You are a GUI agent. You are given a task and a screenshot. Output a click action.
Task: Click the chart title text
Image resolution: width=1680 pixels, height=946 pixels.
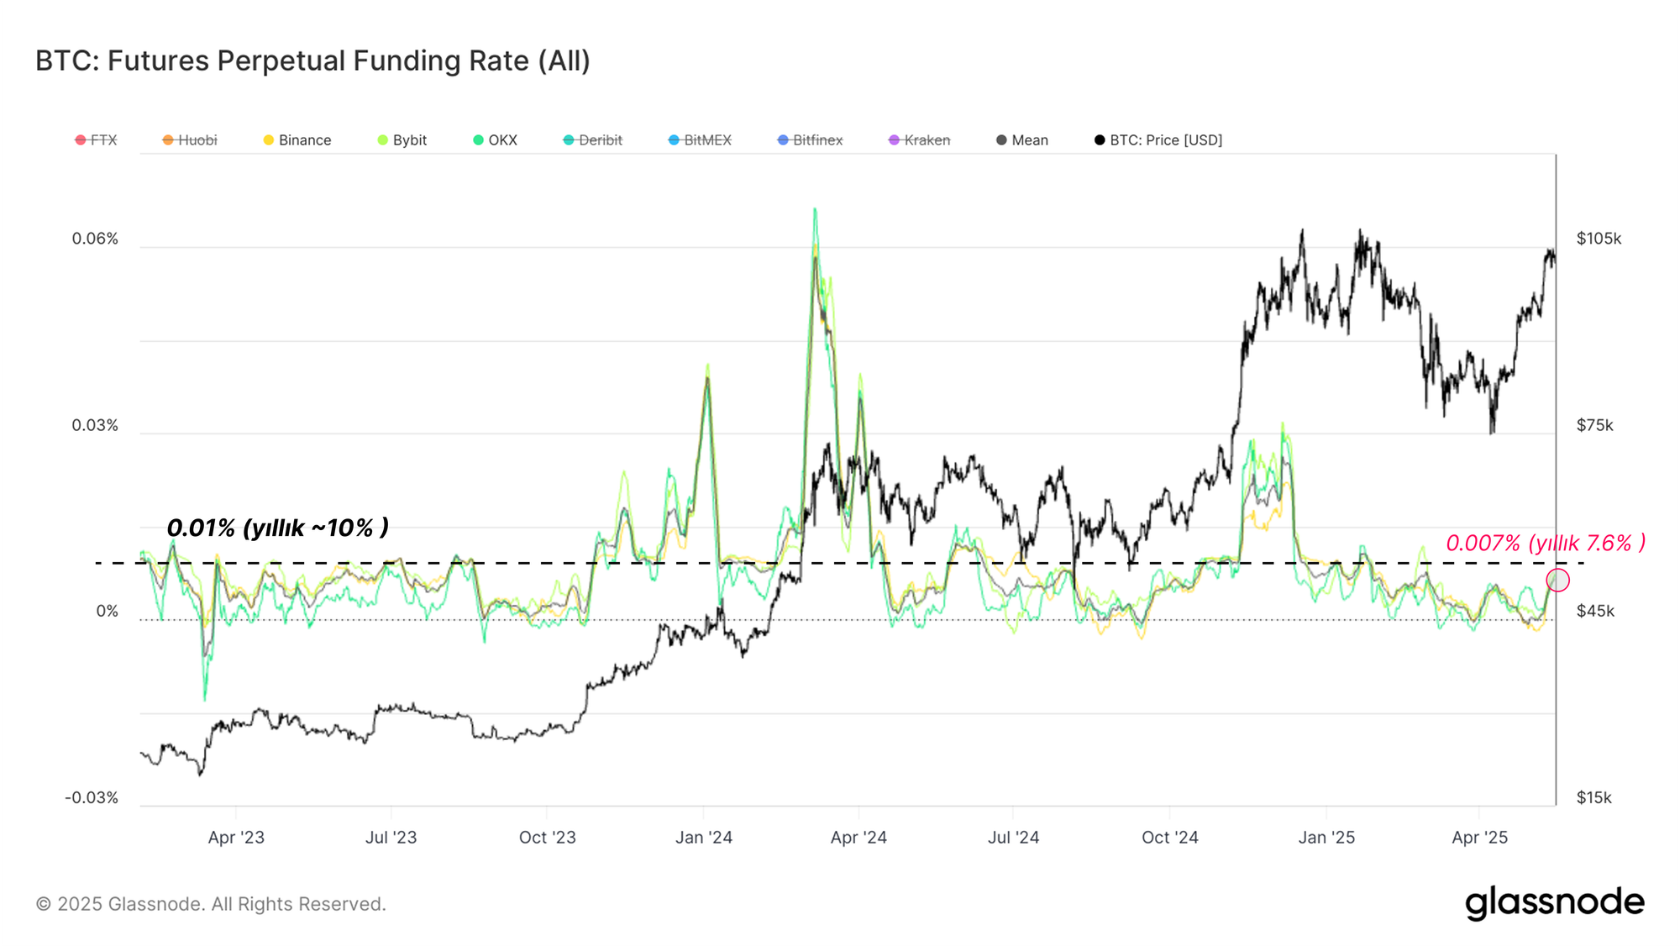pos(312,60)
